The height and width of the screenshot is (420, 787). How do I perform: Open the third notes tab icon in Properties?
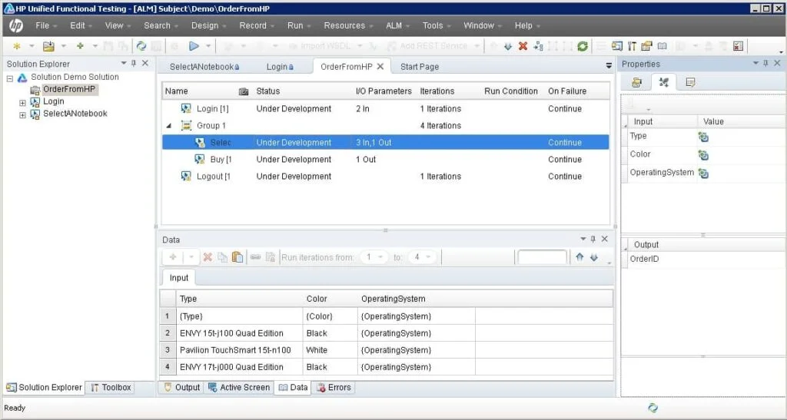point(691,82)
